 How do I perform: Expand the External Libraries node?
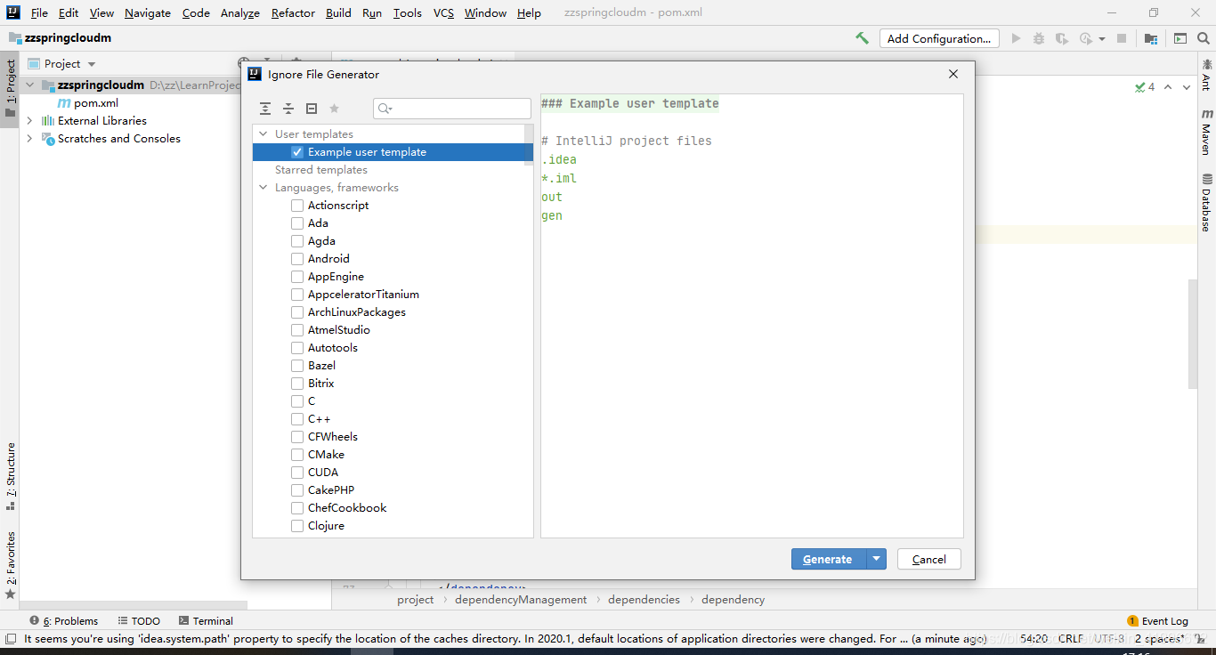(30, 121)
